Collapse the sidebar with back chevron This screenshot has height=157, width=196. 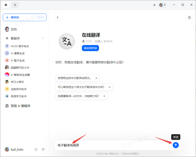click(x=57, y=18)
